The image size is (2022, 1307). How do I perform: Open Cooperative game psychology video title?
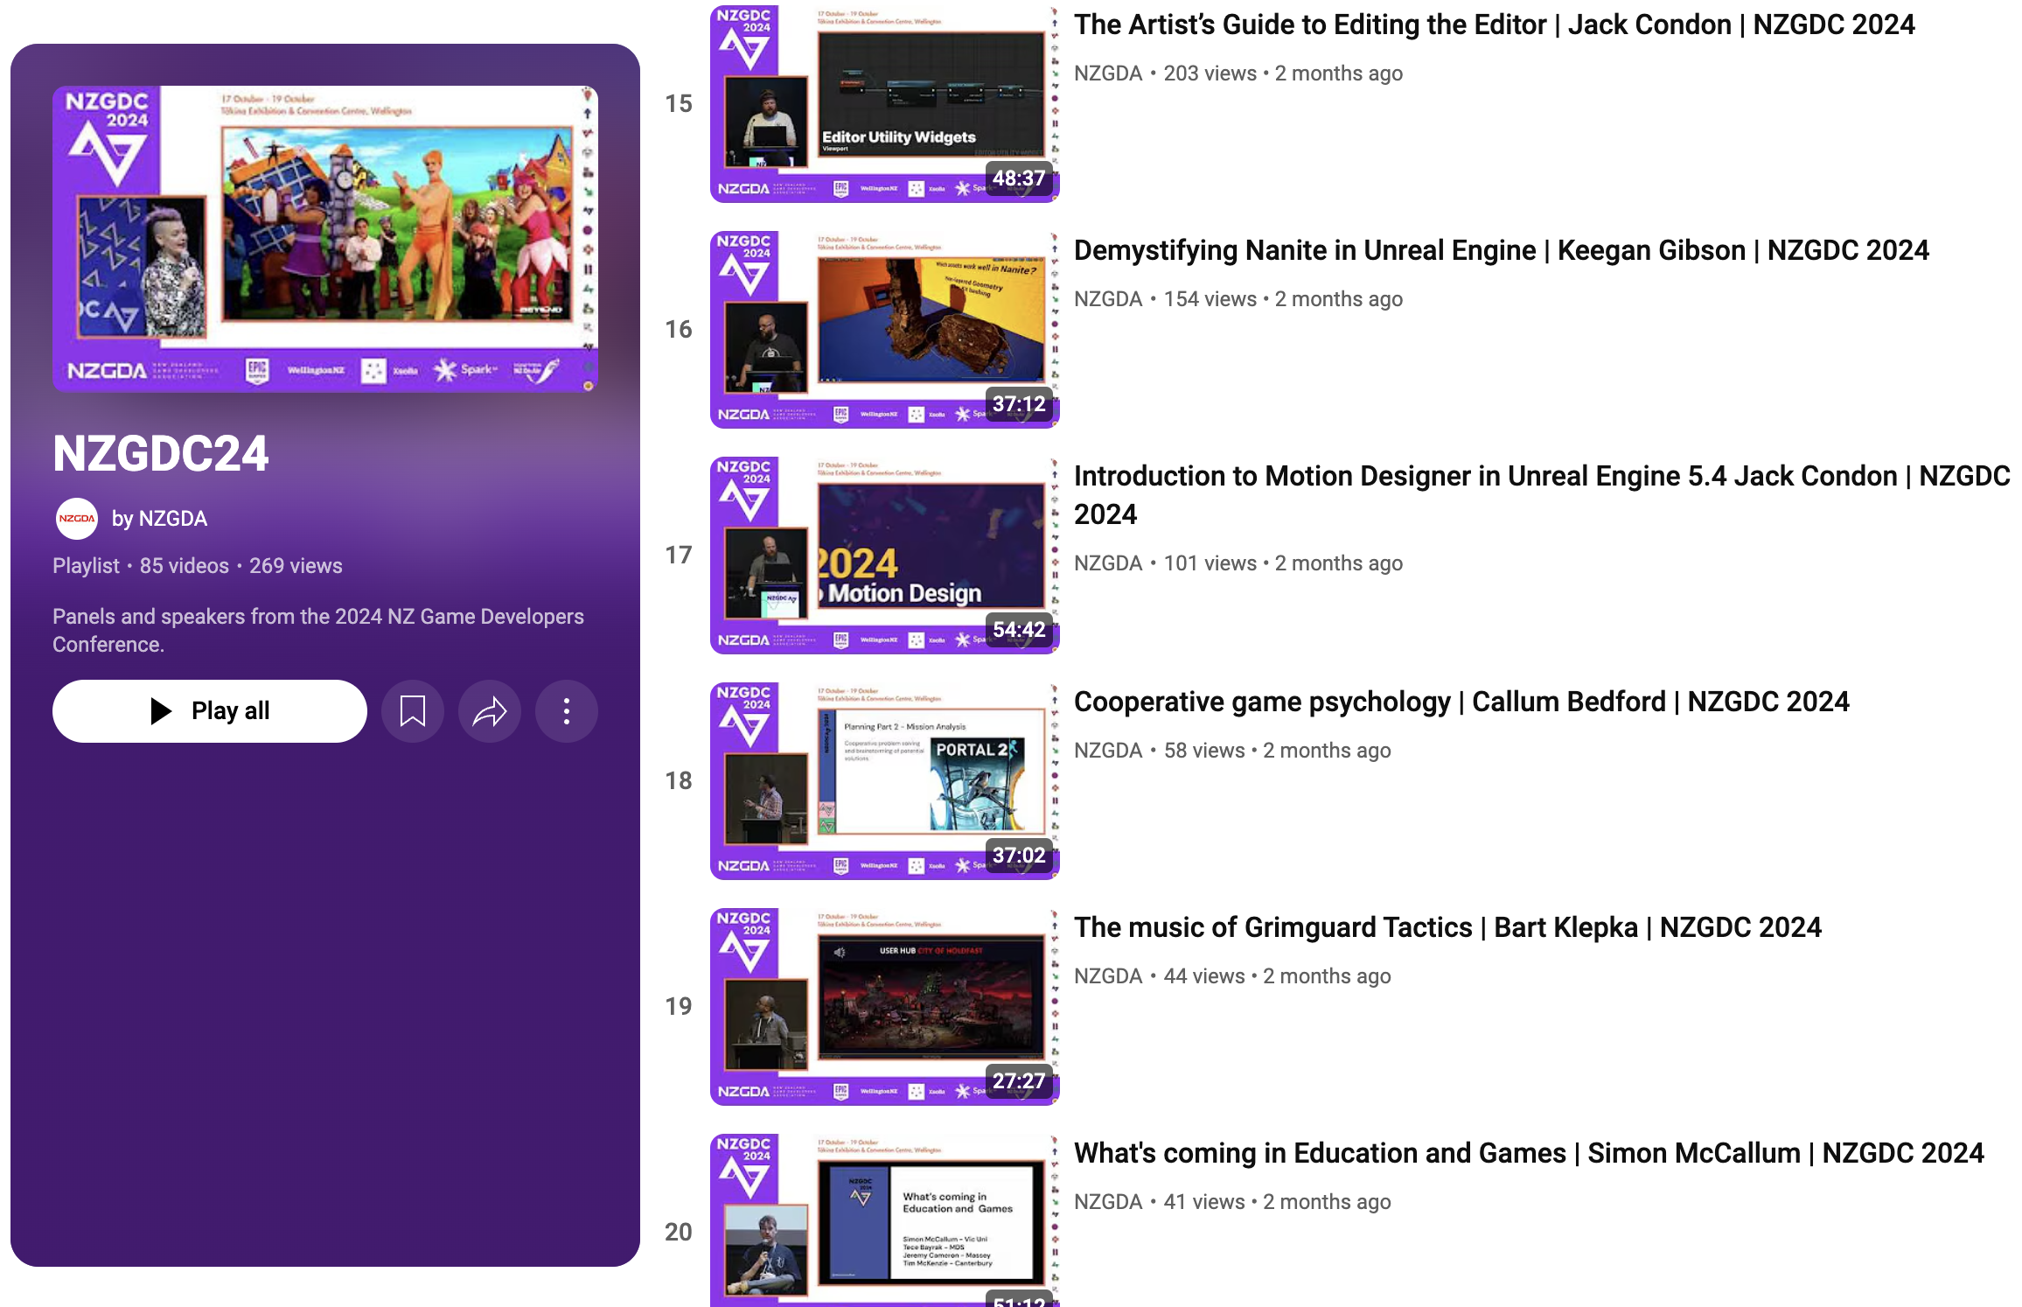[x=1461, y=702]
